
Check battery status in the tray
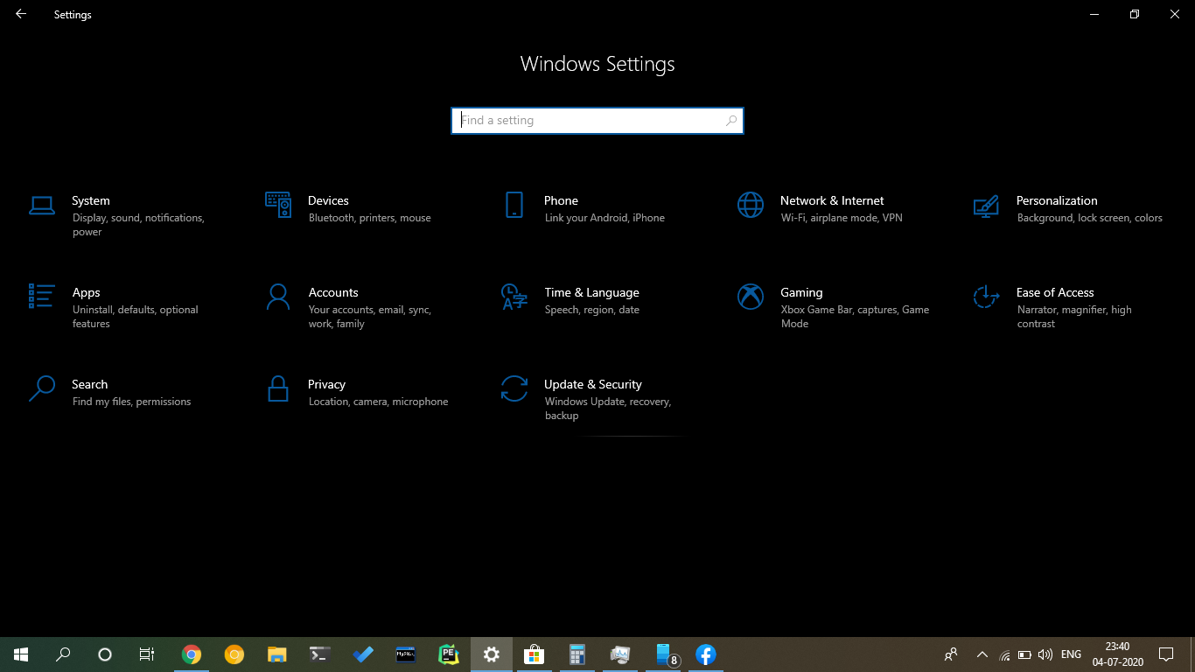pyautogui.click(x=1024, y=654)
